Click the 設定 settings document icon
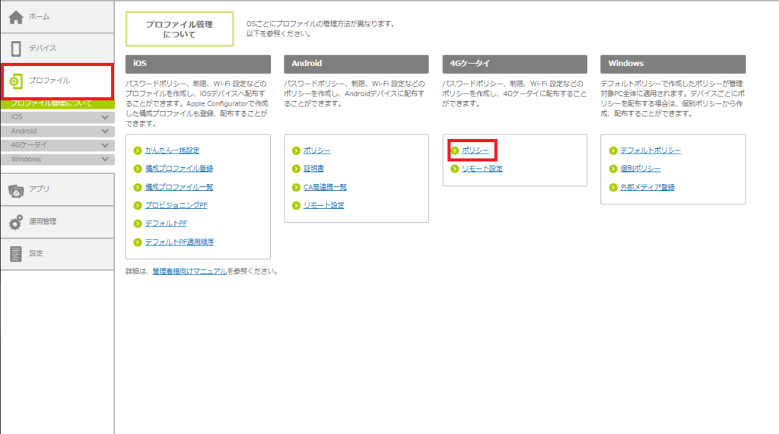 pos(16,254)
